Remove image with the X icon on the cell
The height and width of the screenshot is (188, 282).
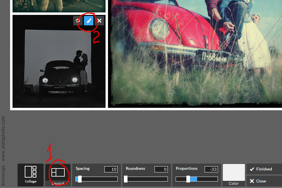coord(100,21)
